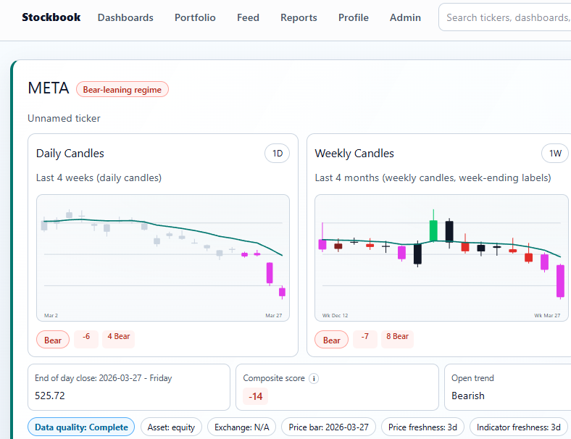Click the Unnamed ticker subtitle
This screenshot has width=571, height=439.
64,118
